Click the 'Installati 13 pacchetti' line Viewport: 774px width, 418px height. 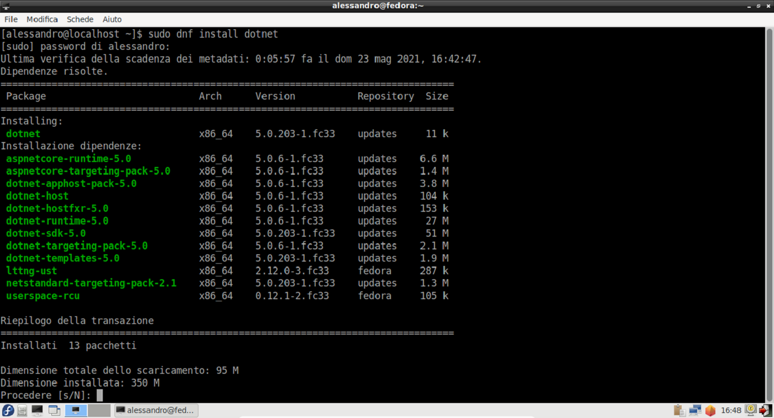[x=69, y=346]
